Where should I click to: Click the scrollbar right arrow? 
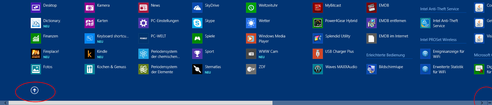click(482, 103)
